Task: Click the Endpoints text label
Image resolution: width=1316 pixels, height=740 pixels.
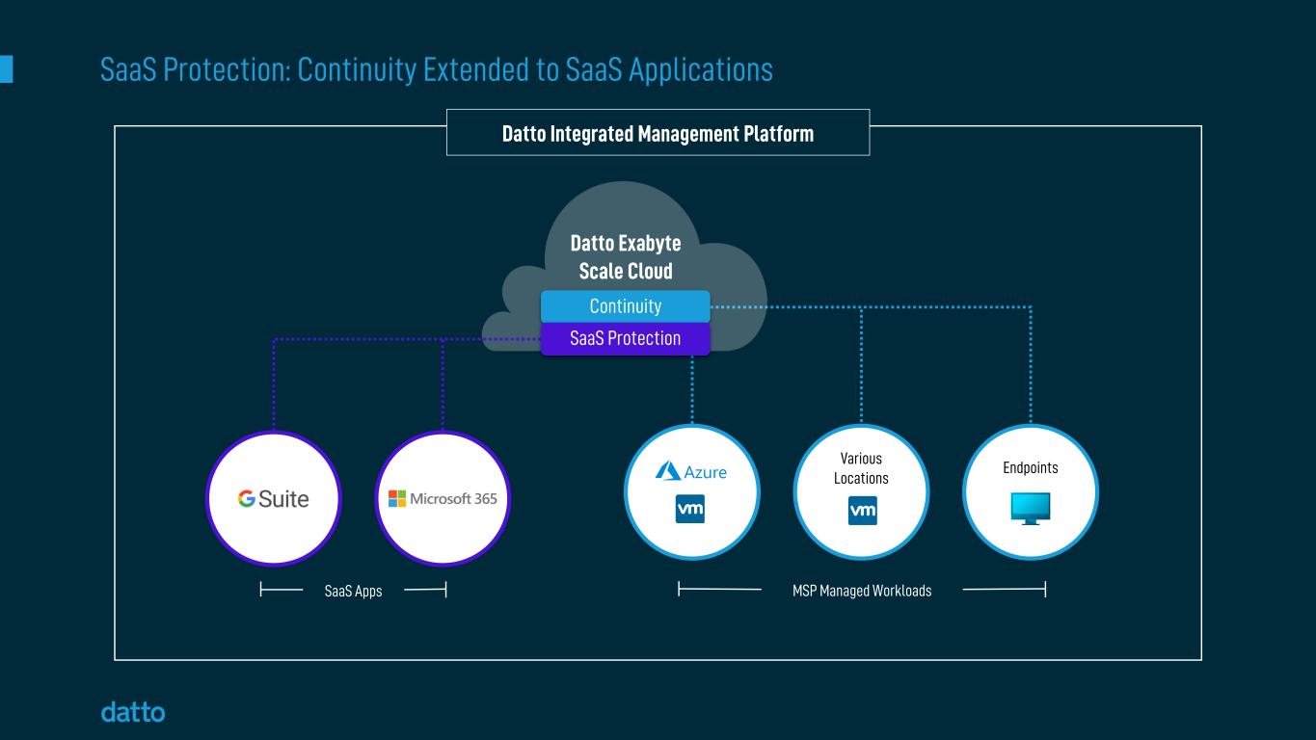Action: (1031, 468)
